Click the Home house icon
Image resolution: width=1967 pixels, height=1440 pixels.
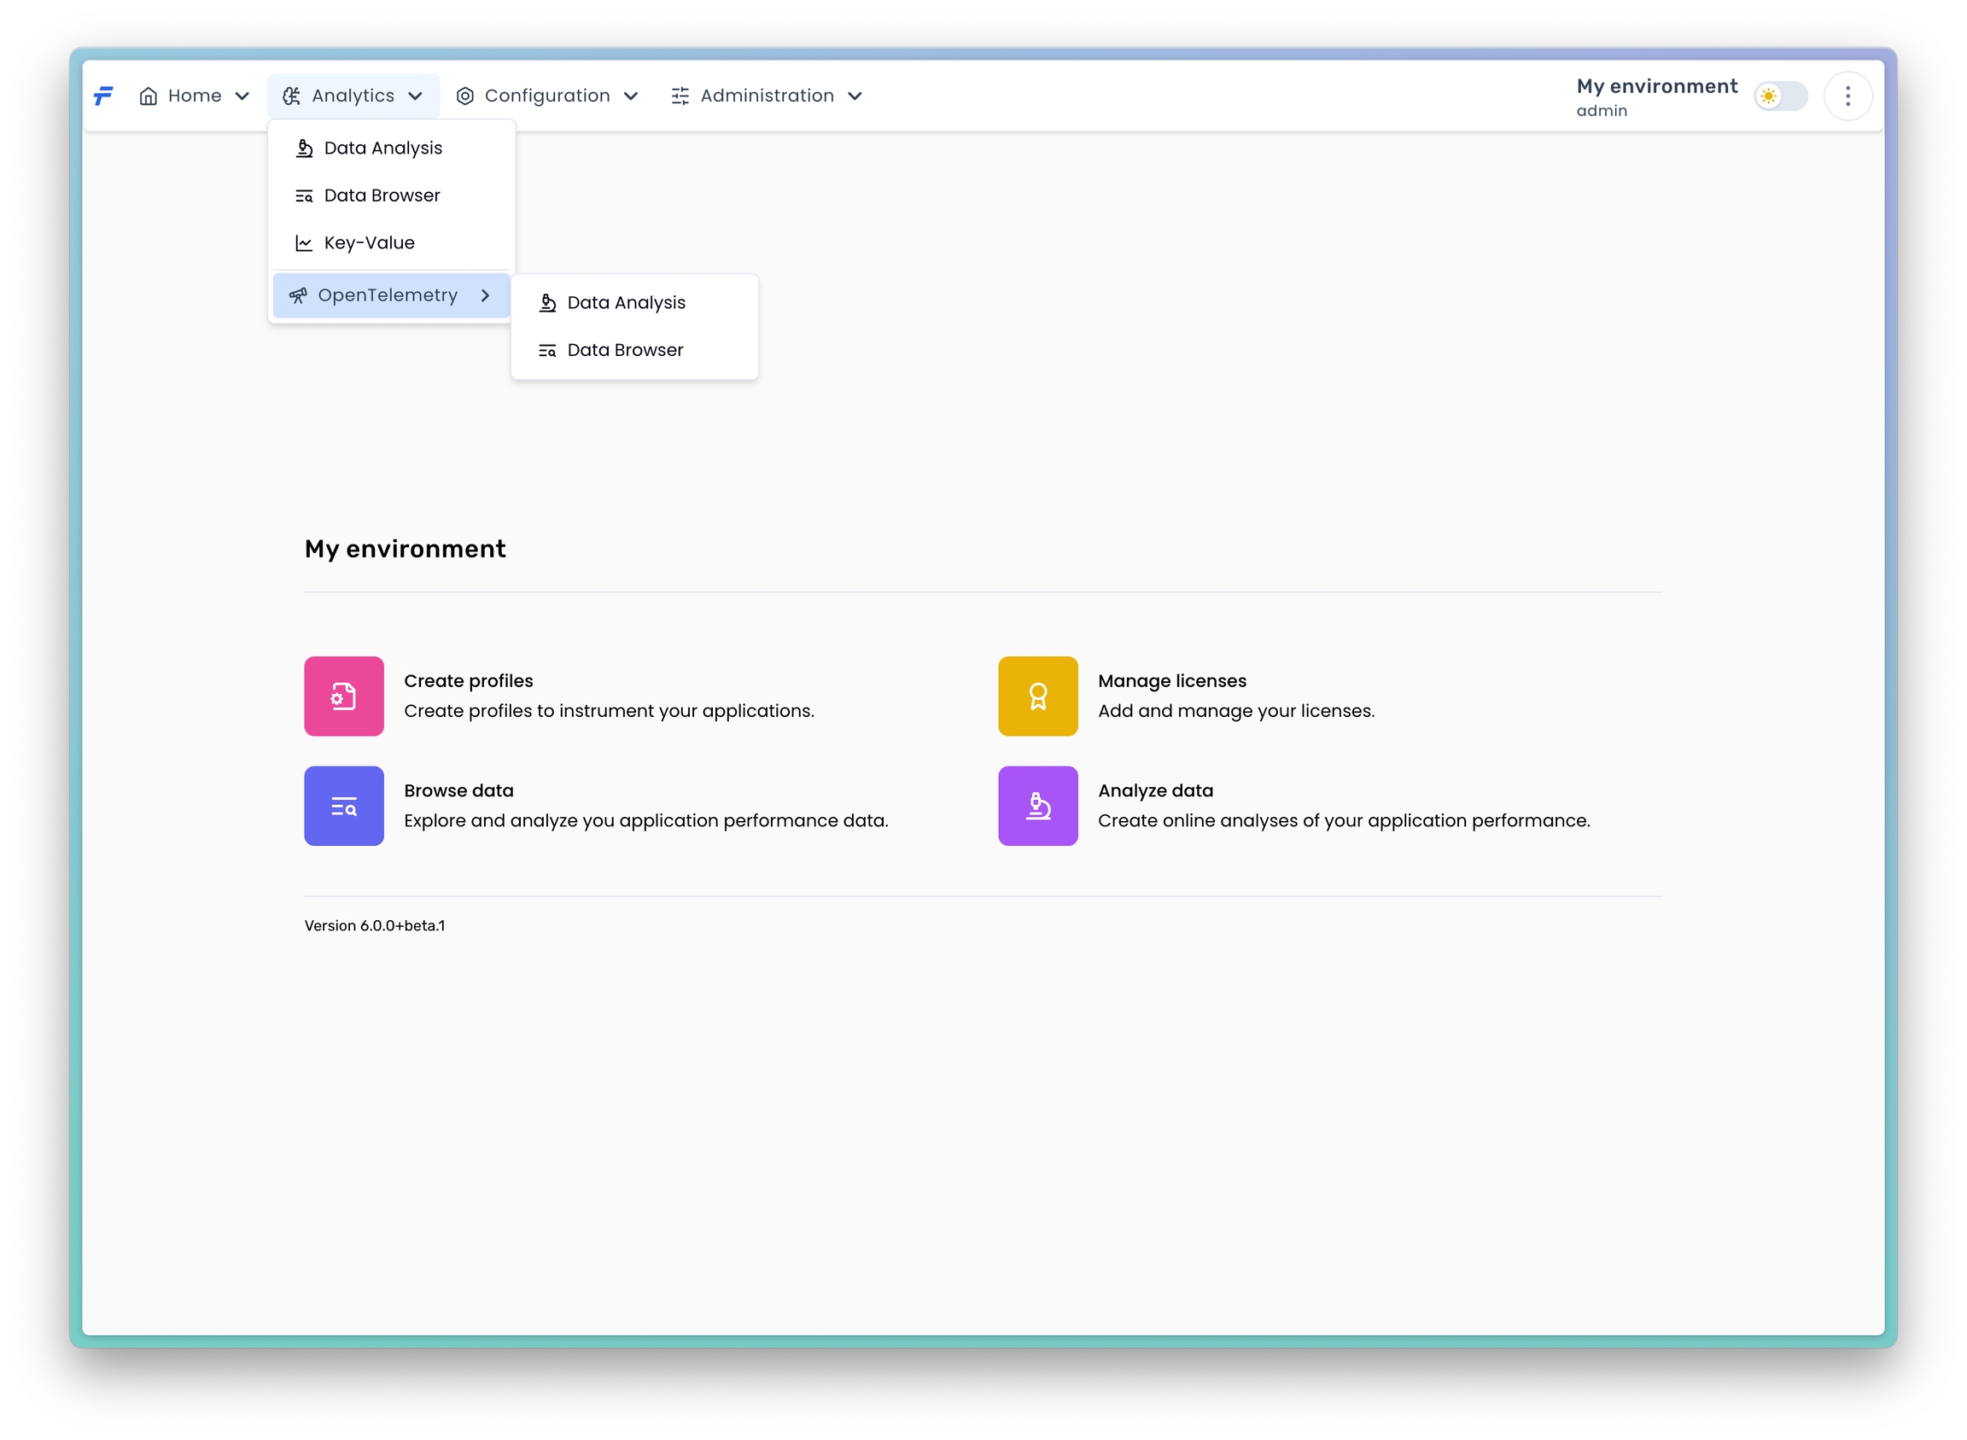(x=149, y=96)
